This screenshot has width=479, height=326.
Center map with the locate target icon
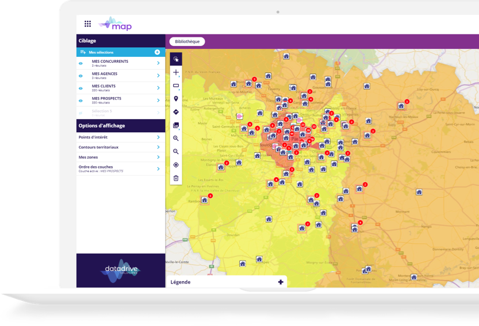coord(176,165)
